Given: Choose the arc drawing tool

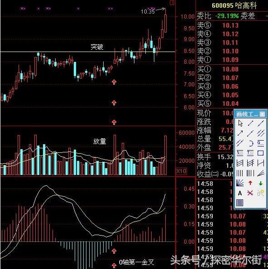Looking at the screenshot, I should 250,143.
